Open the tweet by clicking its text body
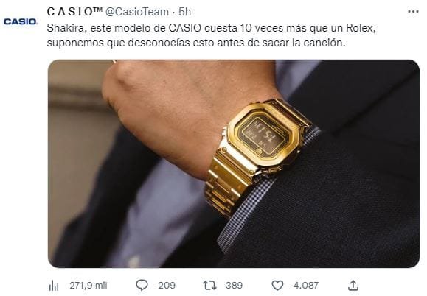This screenshot has height=296, width=427. pos(212,35)
